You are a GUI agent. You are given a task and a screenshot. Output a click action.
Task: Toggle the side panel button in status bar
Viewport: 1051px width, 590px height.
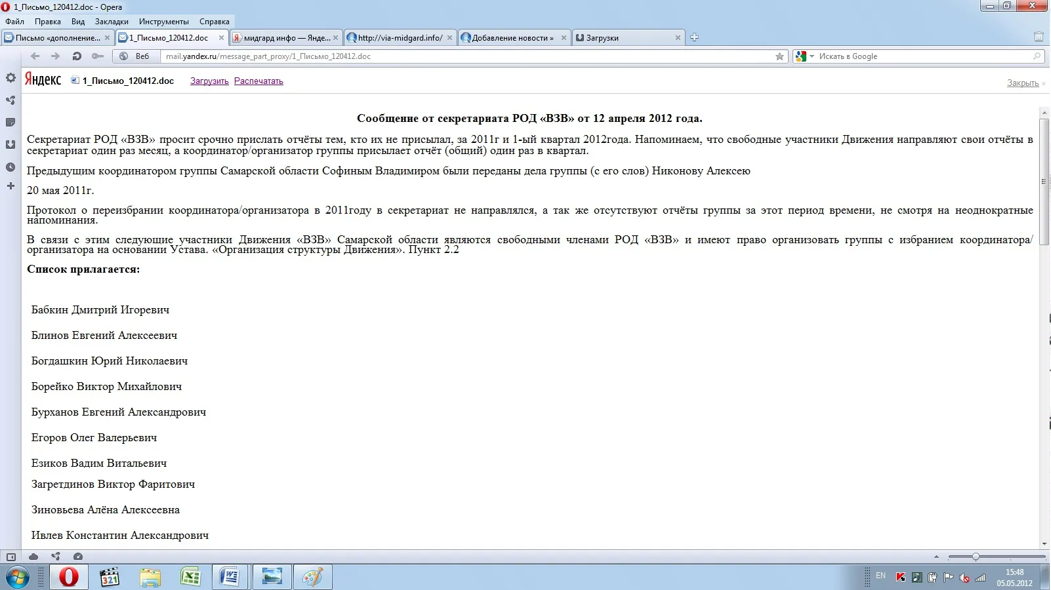[x=11, y=557]
